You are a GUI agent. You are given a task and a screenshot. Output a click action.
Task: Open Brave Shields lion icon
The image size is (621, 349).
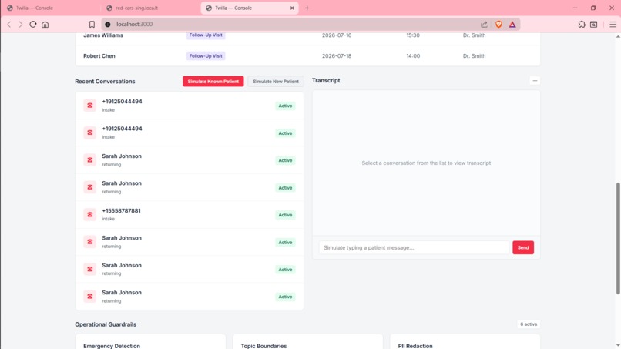pos(498,25)
